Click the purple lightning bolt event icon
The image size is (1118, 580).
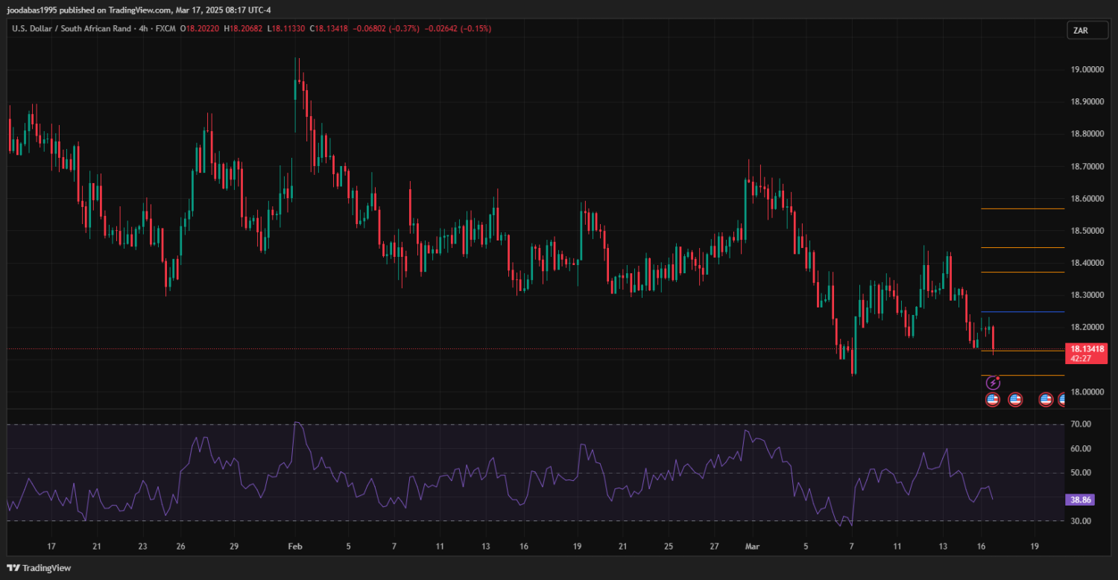[x=993, y=383]
